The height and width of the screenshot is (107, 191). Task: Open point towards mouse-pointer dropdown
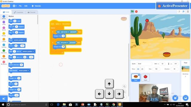point(24,70)
